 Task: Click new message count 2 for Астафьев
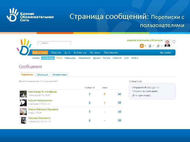104,94
